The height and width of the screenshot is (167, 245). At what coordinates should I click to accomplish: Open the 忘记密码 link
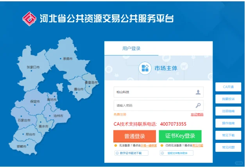[x=197, y=115]
